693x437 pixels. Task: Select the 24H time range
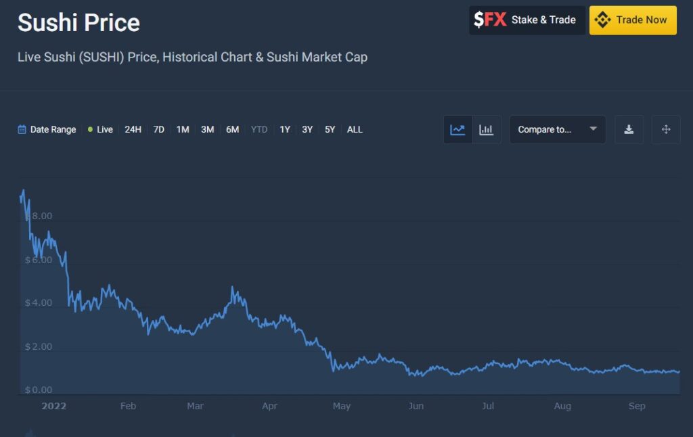coord(133,130)
